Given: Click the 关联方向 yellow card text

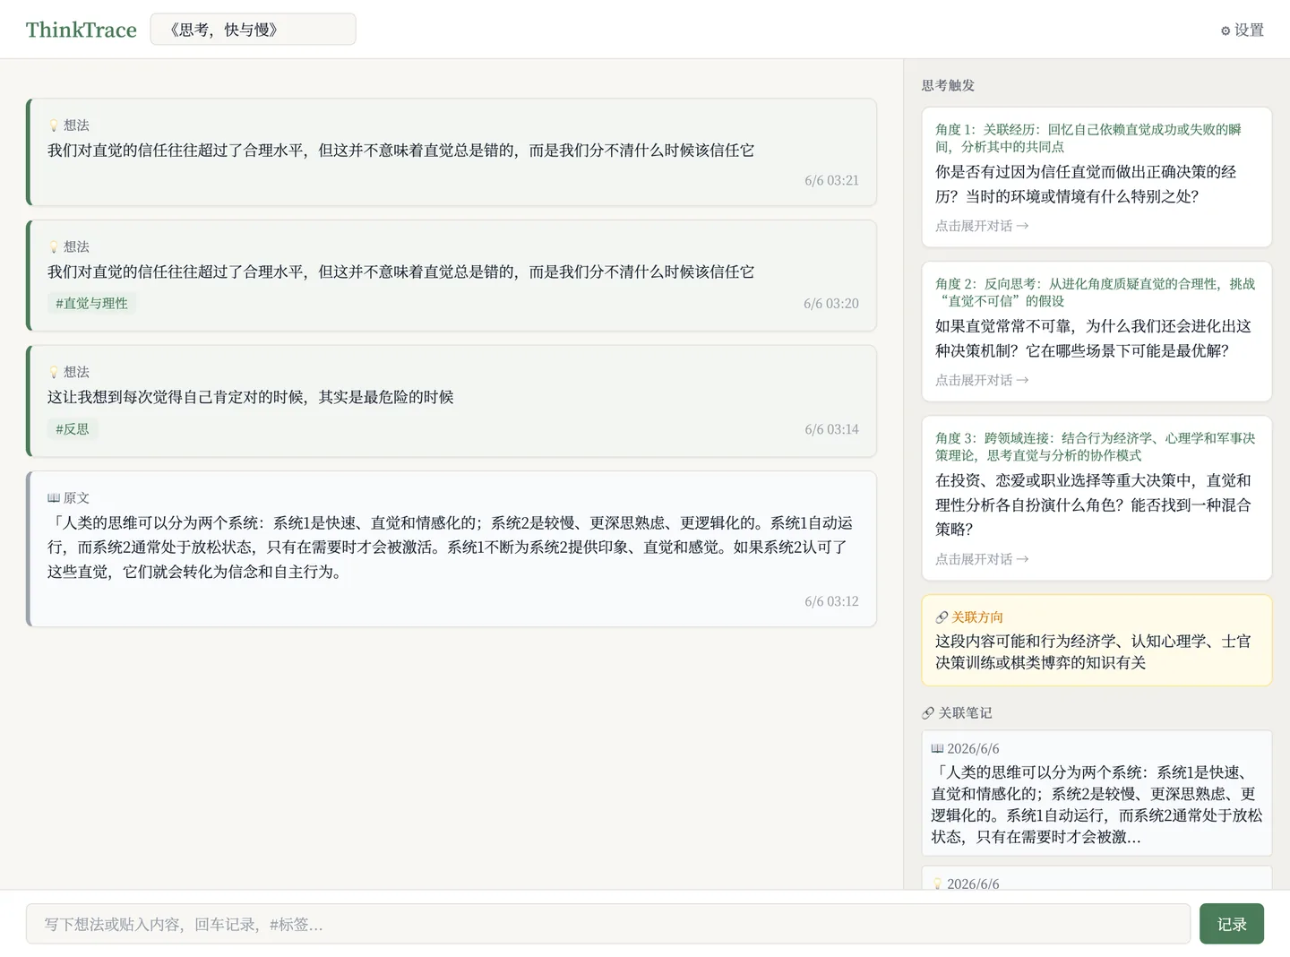Looking at the screenshot, I should (x=1093, y=652).
